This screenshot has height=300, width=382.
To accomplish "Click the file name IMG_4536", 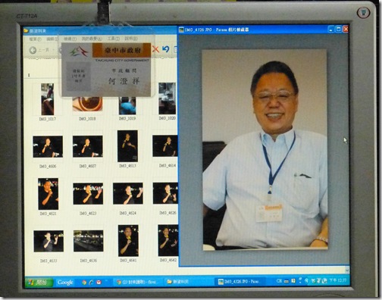I will coord(89,261).
